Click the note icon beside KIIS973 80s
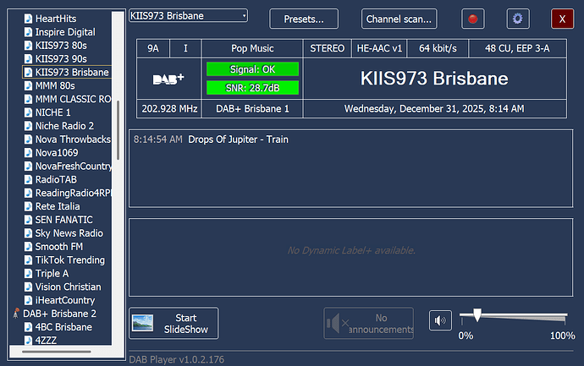The height and width of the screenshot is (366, 584). coord(28,46)
